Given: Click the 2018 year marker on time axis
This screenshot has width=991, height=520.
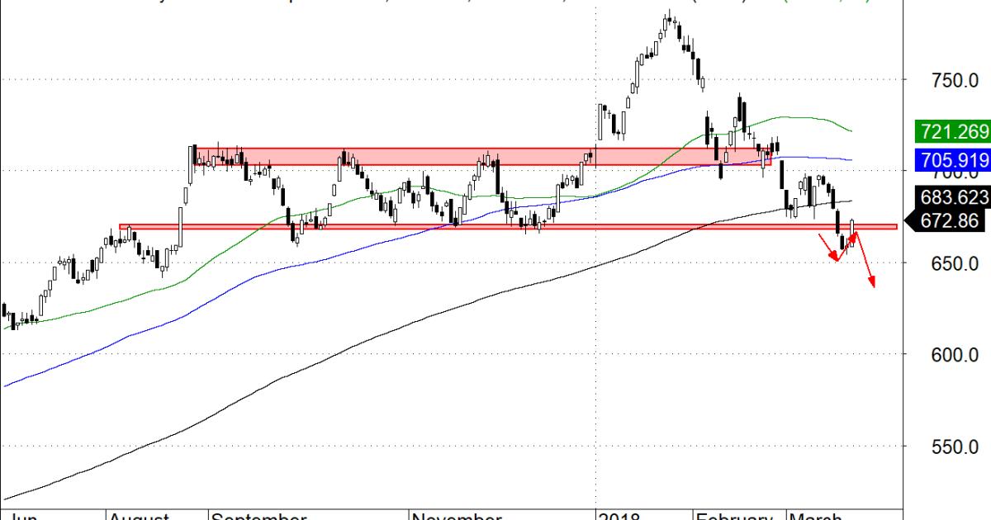Looking at the screenshot, I should click(621, 515).
